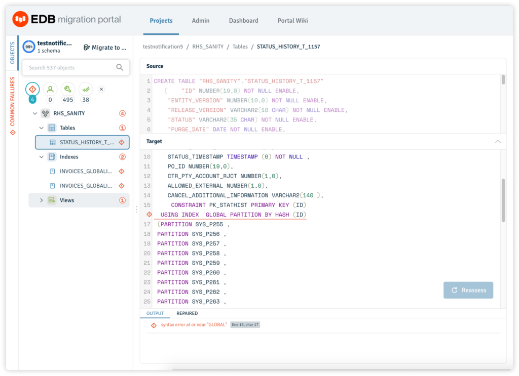Click the Source panel header
The width and height of the screenshot is (519, 376).
point(323,66)
